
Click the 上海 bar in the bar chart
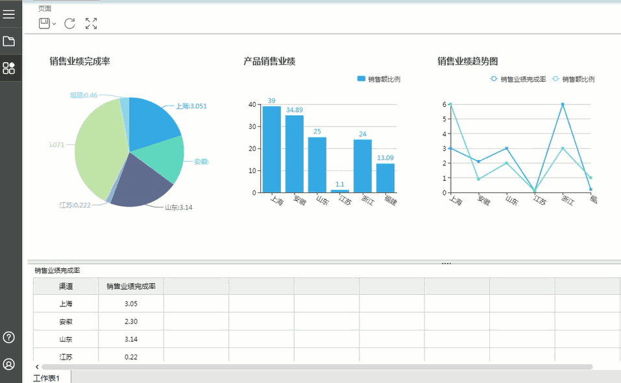(271, 149)
